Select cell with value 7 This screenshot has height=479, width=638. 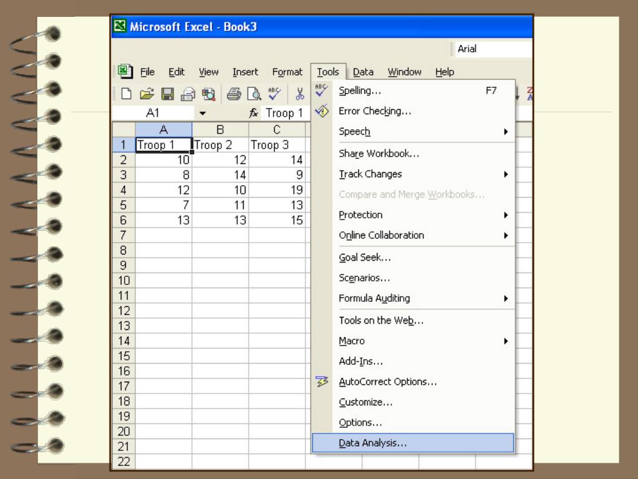click(164, 205)
